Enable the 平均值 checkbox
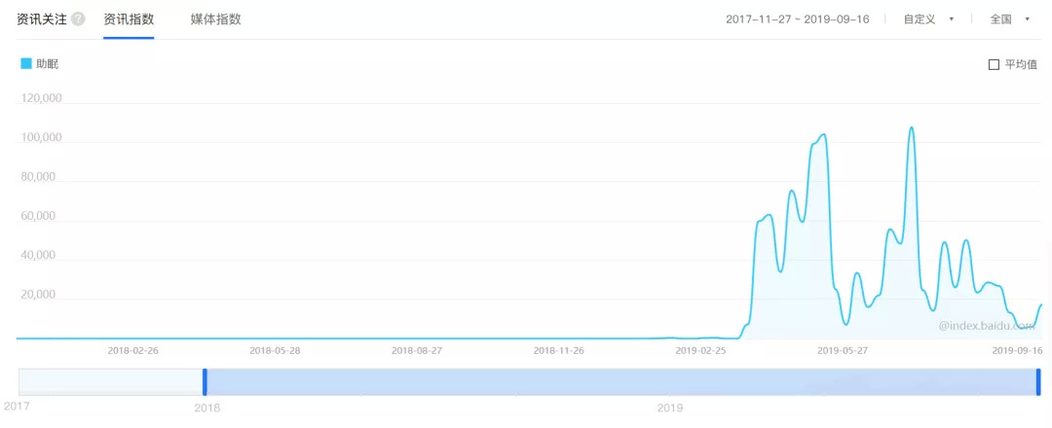Screen dimensions: 1052x428 coord(994,65)
